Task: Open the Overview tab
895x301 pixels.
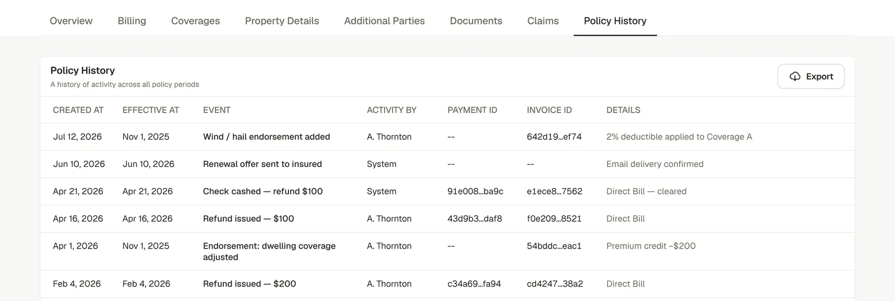Action: [71, 21]
